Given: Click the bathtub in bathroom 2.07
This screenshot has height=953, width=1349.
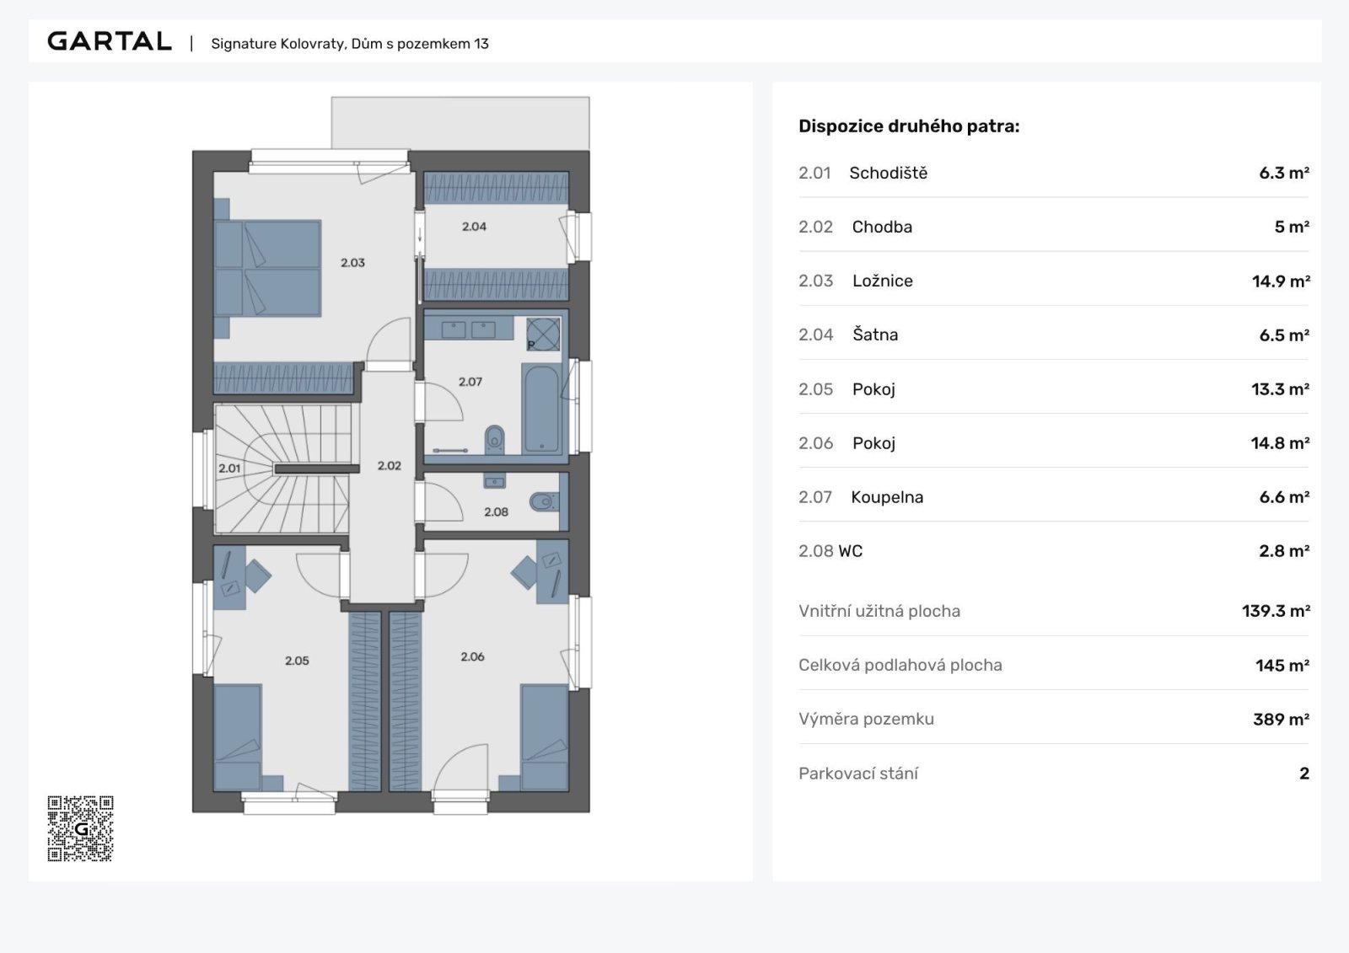Looking at the screenshot, I should pyautogui.click(x=541, y=409).
